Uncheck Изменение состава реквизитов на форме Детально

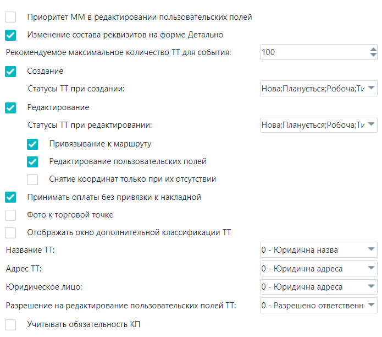pyautogui.click(x=10, y=35)
